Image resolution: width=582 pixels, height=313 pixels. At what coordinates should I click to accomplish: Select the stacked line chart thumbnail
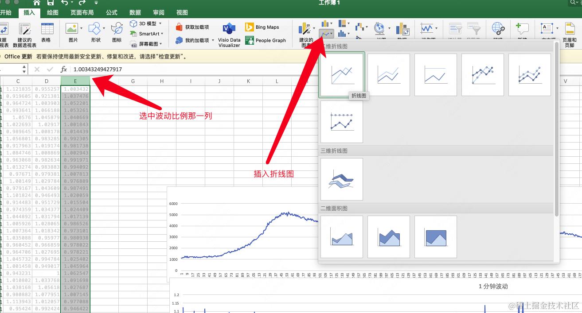[x=389, y=75]
